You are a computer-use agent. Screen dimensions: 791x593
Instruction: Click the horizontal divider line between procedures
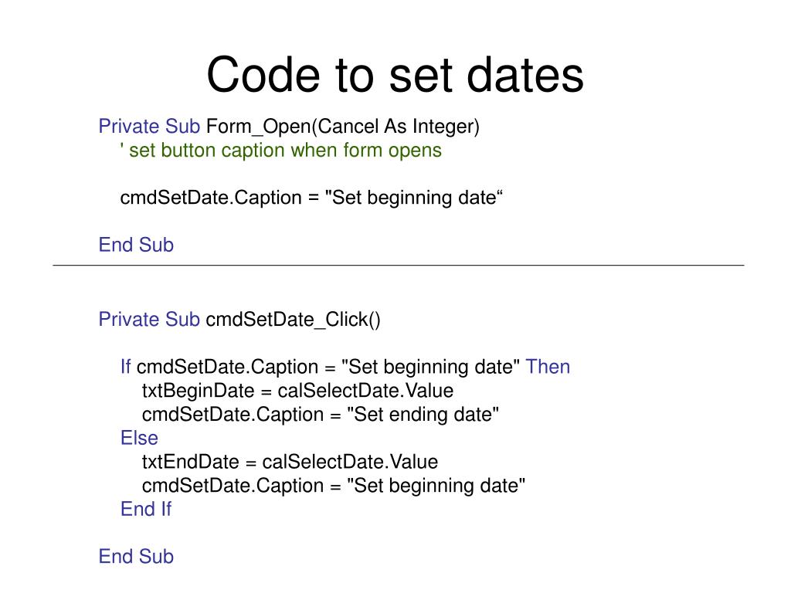pyautogui.click(x=399, y=265)
